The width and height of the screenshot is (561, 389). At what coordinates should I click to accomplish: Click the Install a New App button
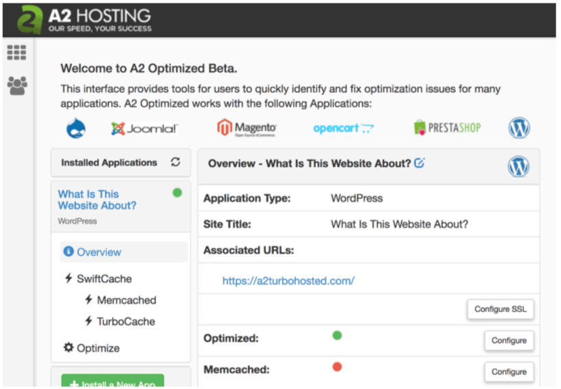113,381
